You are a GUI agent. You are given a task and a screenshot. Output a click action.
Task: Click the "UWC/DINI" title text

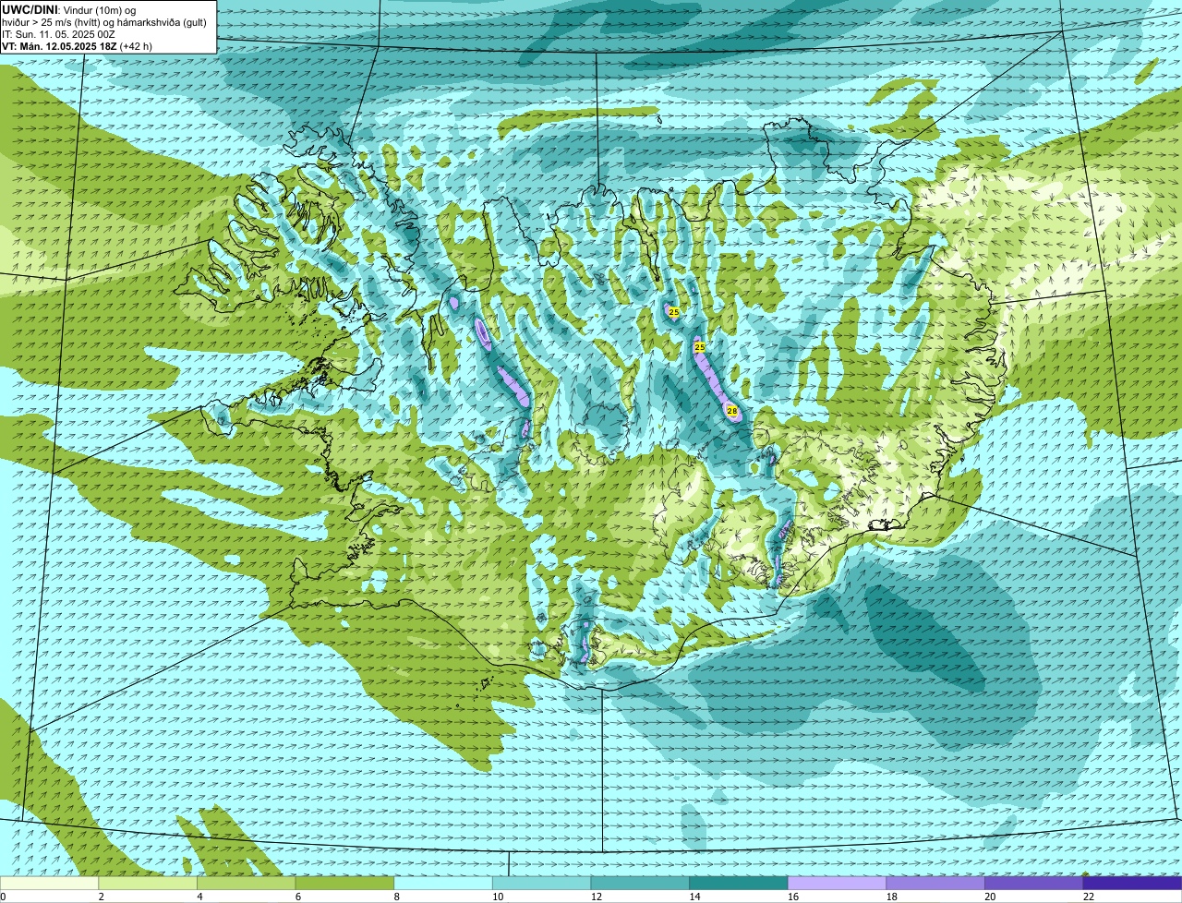(x=28, y=9)
